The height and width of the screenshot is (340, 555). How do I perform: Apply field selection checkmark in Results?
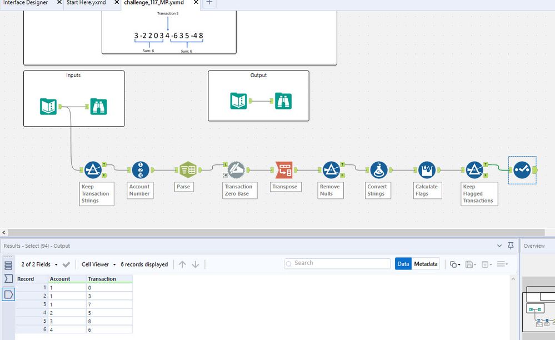pyautogui.click(x=66, y=264)
